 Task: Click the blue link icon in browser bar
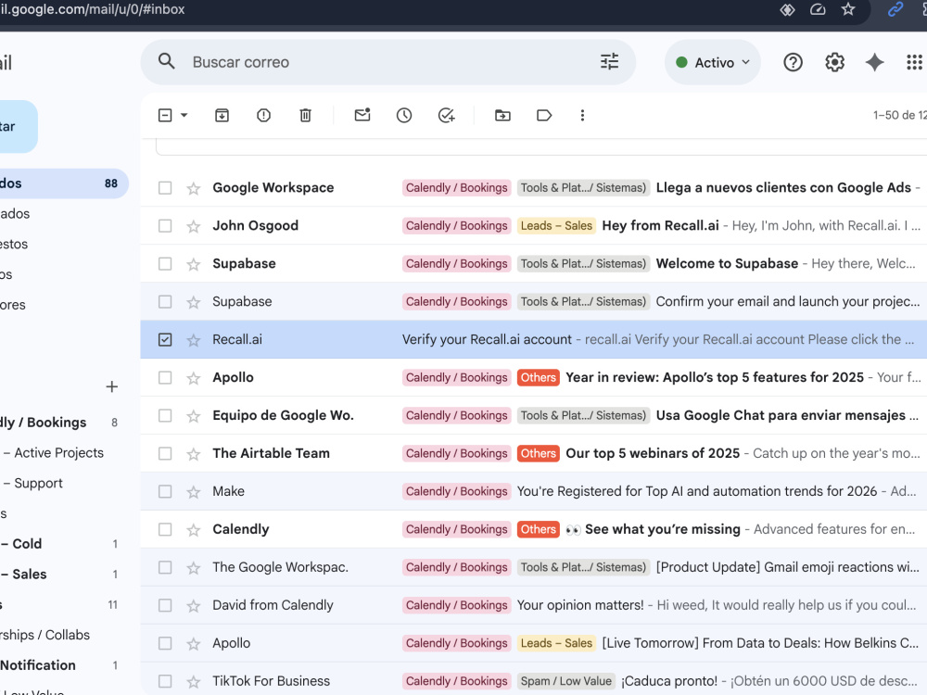click(x=895, y=9)
